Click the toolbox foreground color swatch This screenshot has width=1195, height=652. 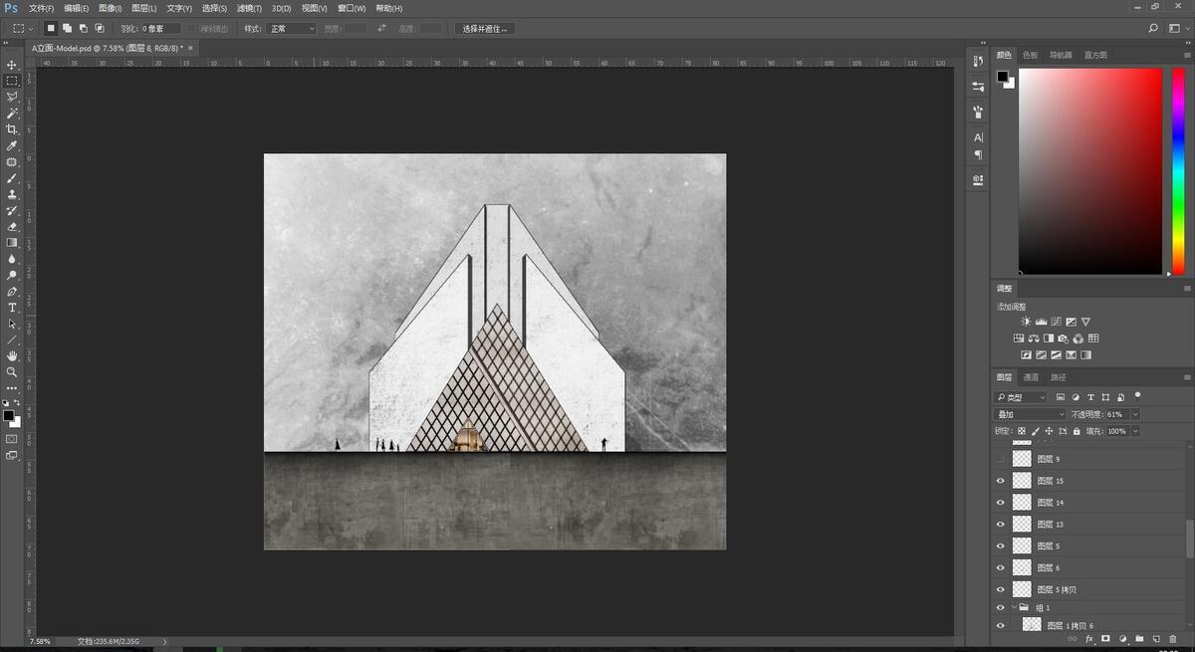point(8,415)
